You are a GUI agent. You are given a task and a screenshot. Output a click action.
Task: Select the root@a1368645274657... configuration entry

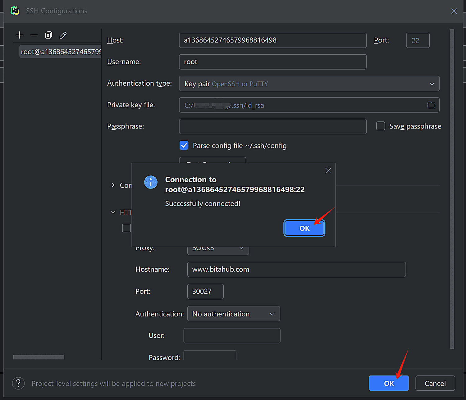point(61,52)
